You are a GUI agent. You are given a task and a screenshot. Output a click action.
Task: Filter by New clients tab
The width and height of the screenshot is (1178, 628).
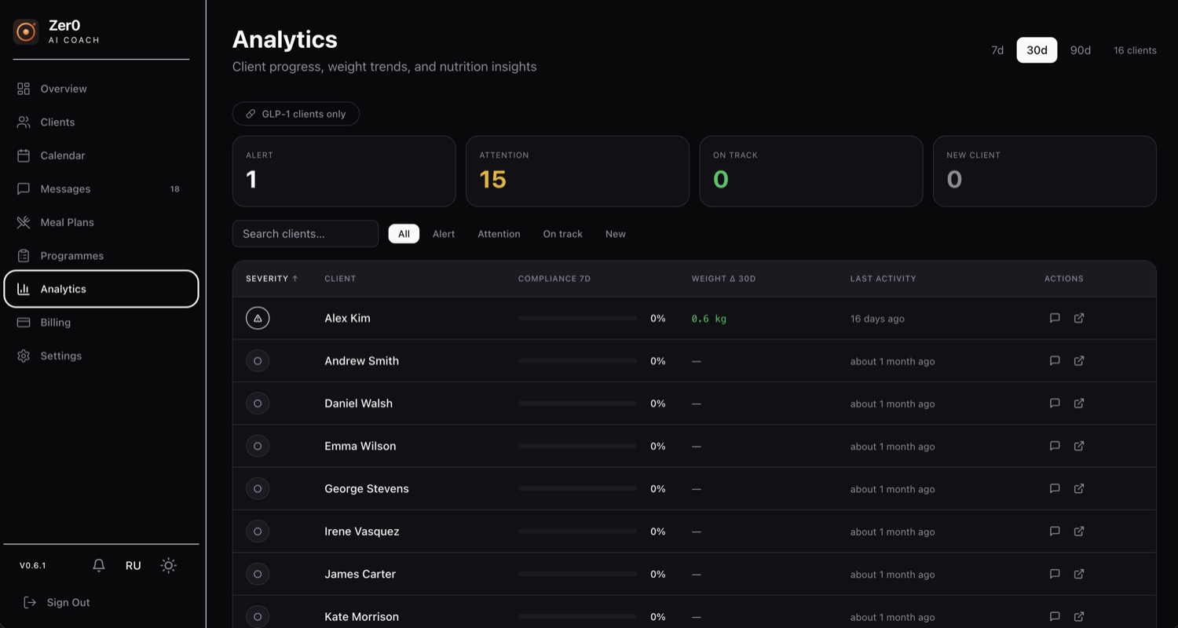point(616,234)
